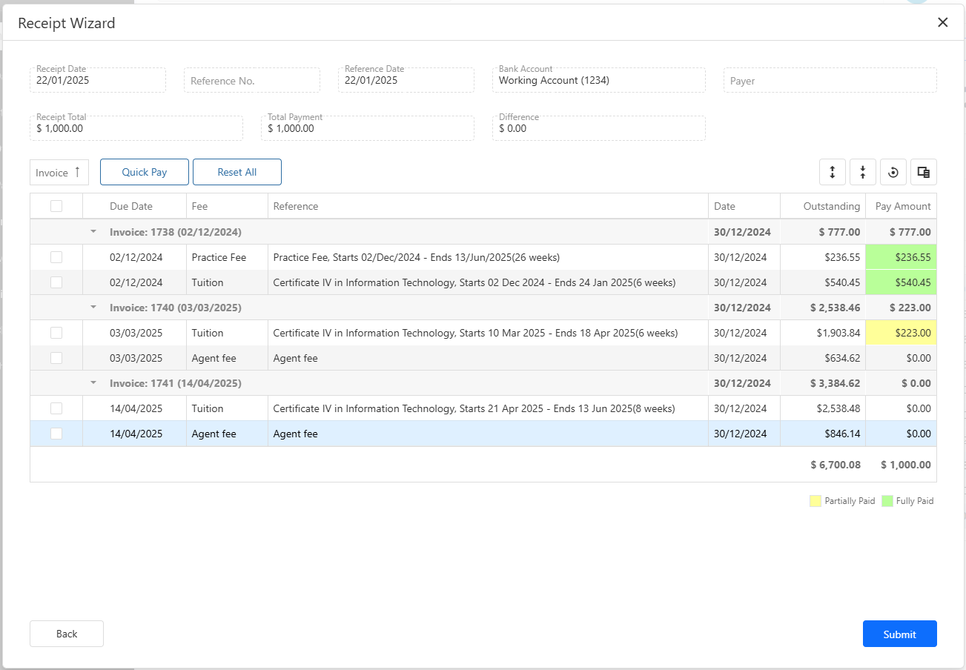Tick checkbox for 14/04/2025 Tuition row
966x670 pixels.
click(x=56, y=408)
